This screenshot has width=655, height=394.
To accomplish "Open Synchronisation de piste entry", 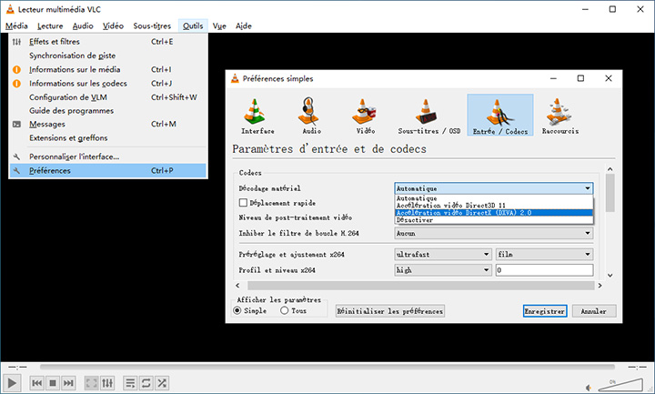I will pos(107,56).
